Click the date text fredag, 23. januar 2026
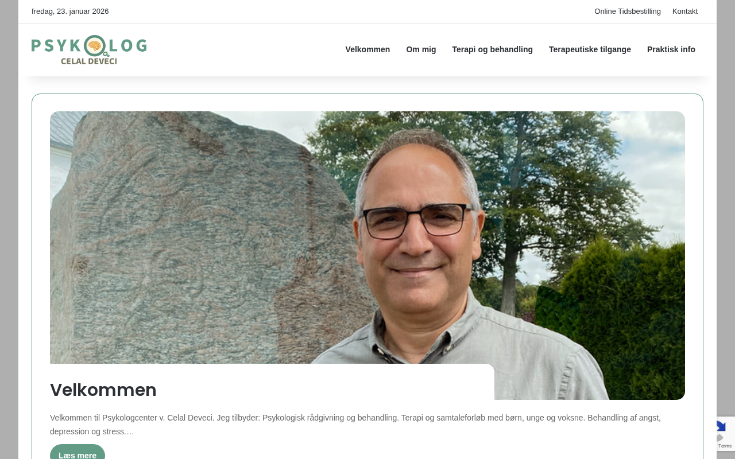The height and width of the screenshot is (459, 735). (70, 11)
